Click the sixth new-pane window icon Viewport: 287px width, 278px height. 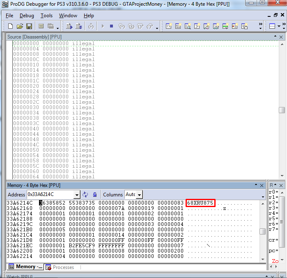(x=216, y=26)
